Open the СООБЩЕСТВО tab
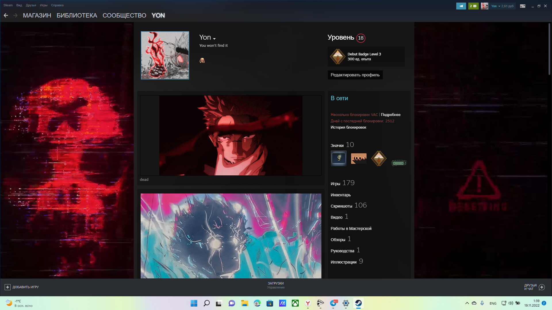Viewport: 552px width, 310px height. point(124,15)
